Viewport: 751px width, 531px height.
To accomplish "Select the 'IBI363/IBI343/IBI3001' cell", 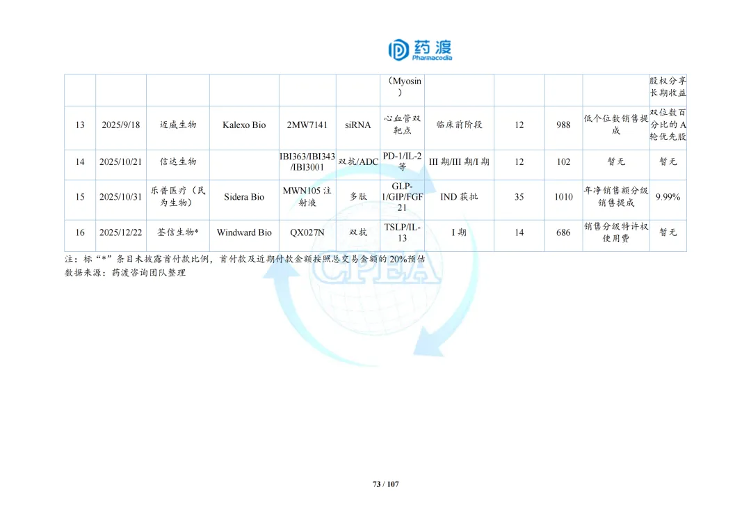I will pos(307,165).
